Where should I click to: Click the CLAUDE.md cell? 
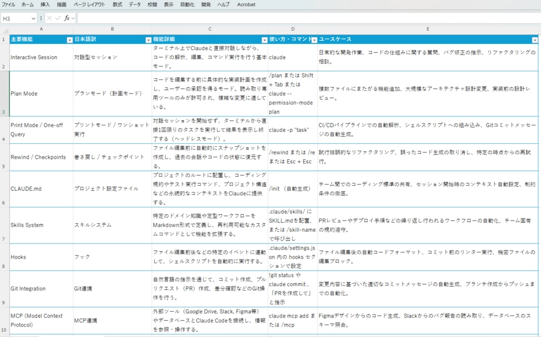coord(41,189)
